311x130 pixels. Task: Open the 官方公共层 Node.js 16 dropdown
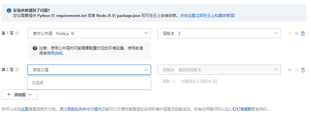coord(89,33)
